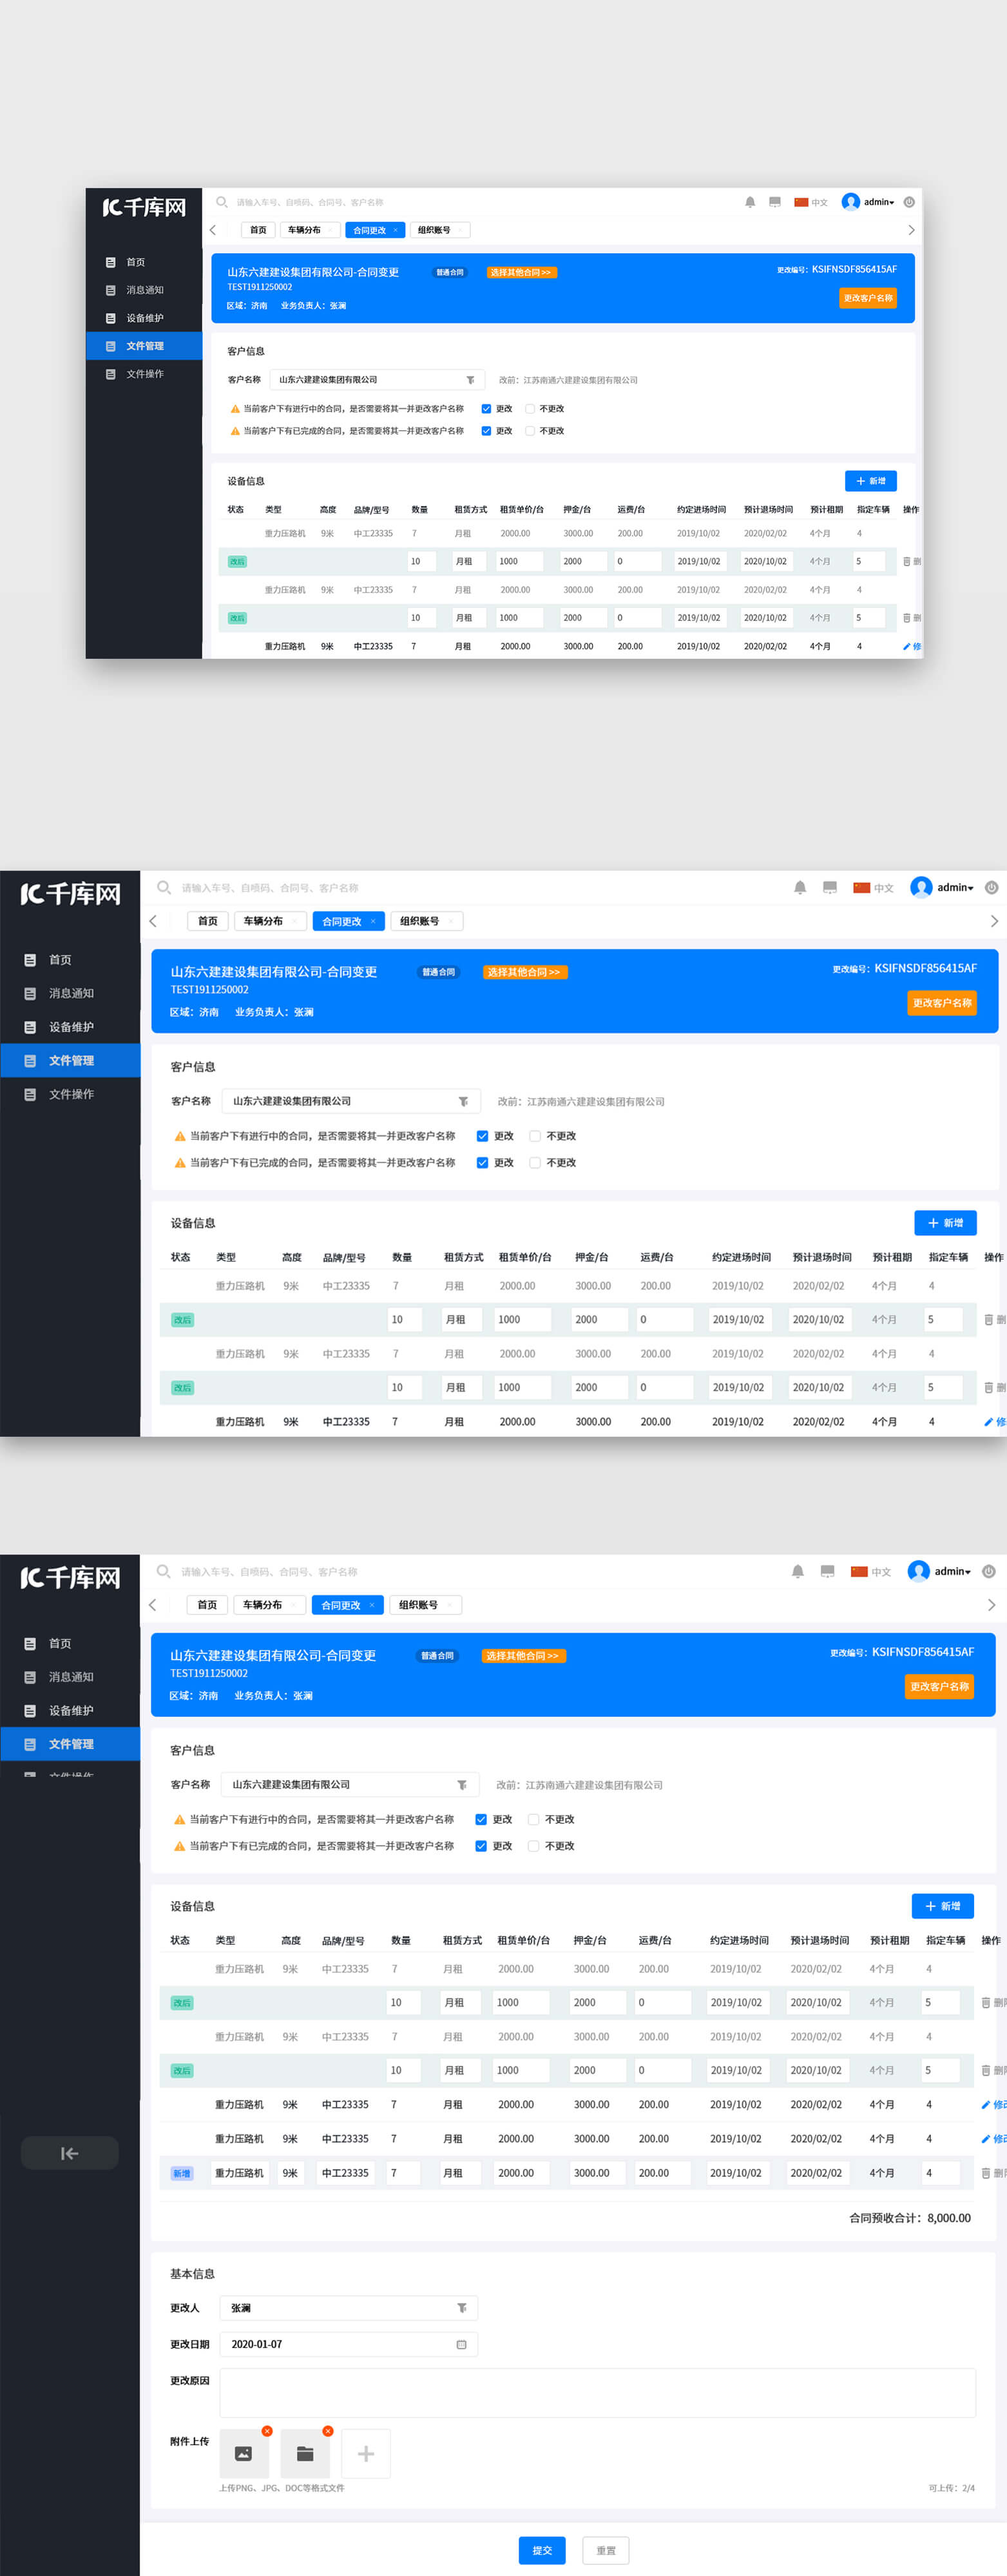Viewport: 1007px width, 2576px height.
Task: Remove the folder attachment with its red X
Action: tap(328, 2431)
